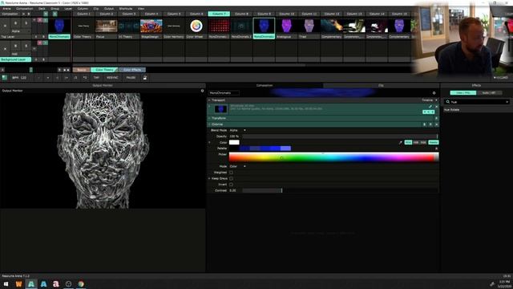Adjust the Opacity slider
Screen dimensions: 513x289
(340, 136)
